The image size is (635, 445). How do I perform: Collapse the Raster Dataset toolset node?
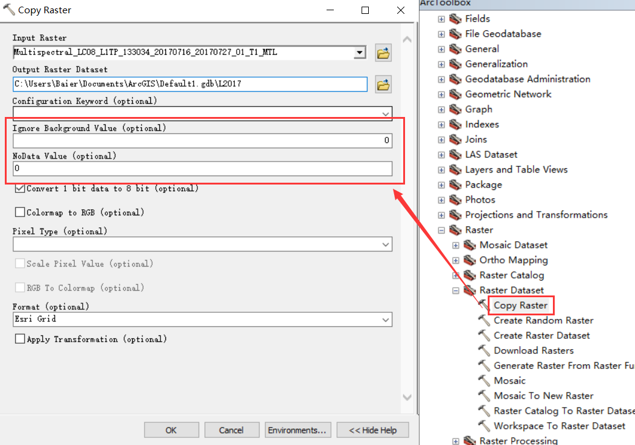(456, 291)
